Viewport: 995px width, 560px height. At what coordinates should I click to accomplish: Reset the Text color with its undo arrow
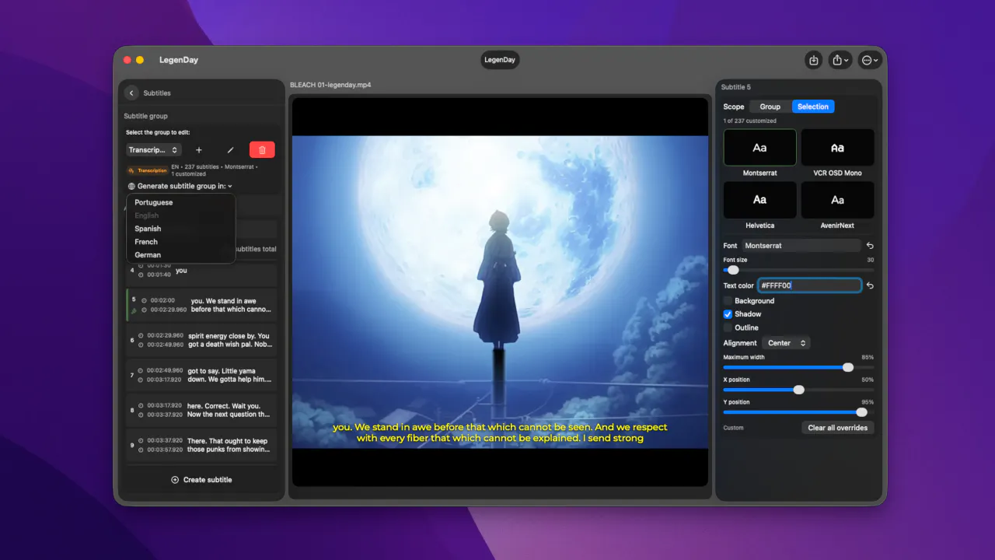point(870,285)
